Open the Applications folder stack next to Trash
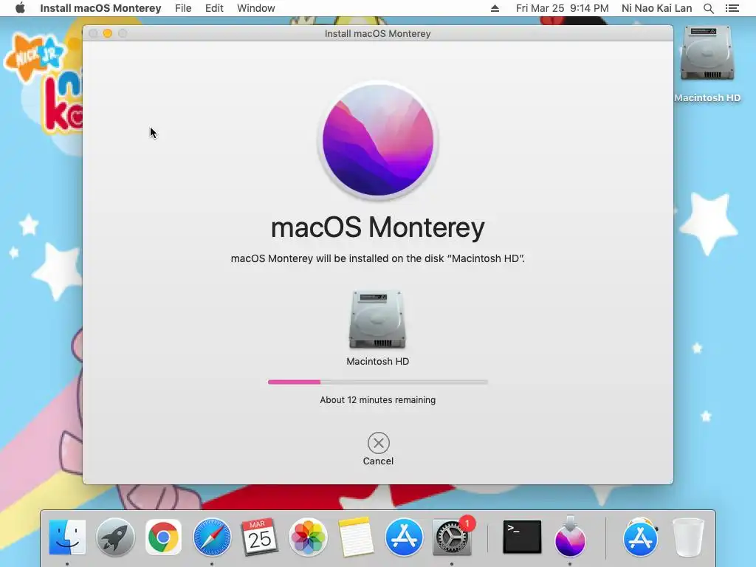756x567 pixels. pos(640,537)
